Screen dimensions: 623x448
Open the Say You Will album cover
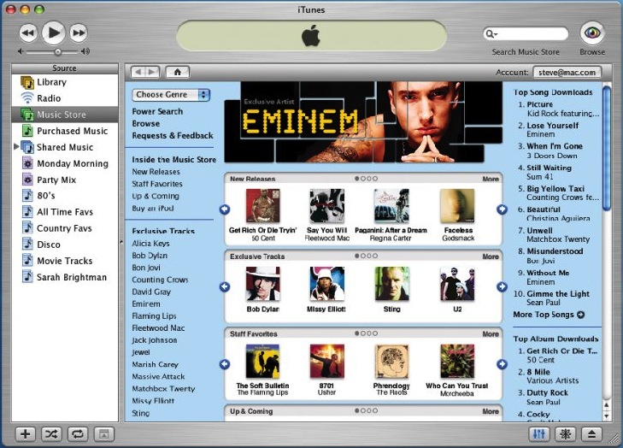pos(327,205)
